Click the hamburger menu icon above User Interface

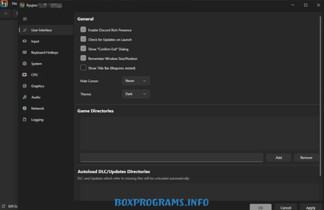[x=25, y=19]
